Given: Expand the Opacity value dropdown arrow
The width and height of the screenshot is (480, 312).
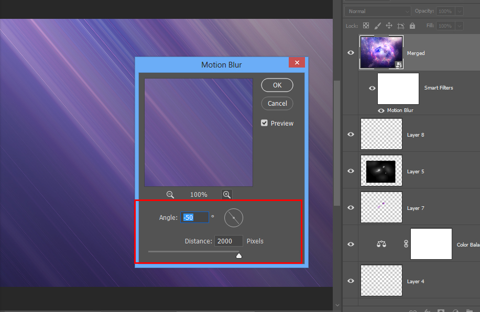Looking at the screenshot, I should [459, 11].
